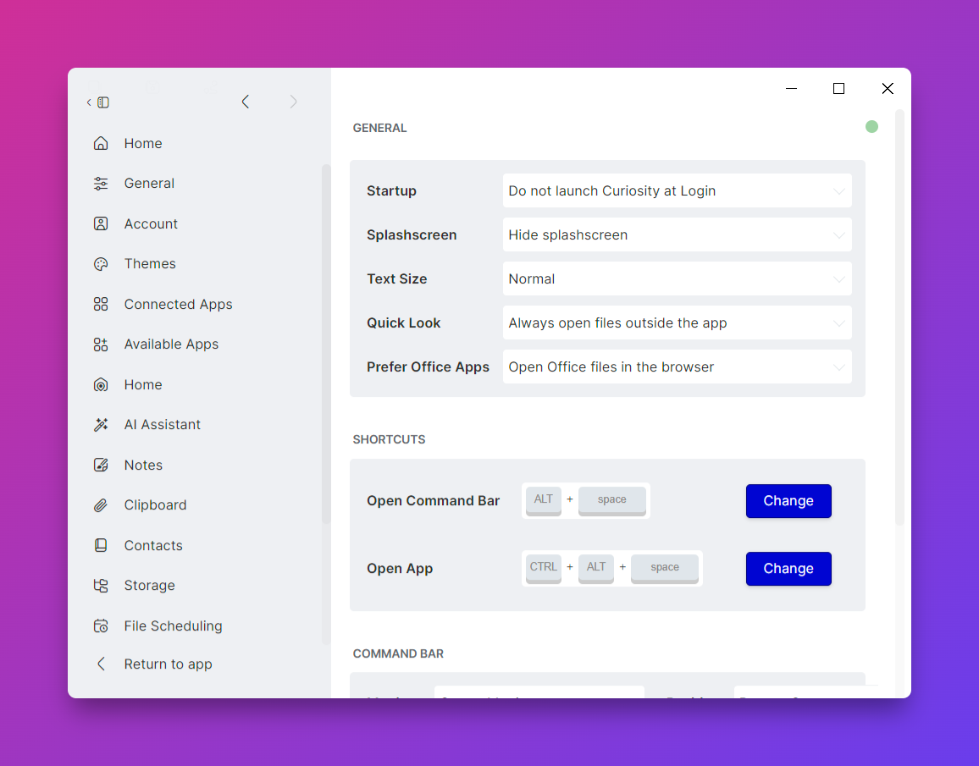Open the Text Size dropdown
The height and width of the screenshot is (766, 979).
677,278
